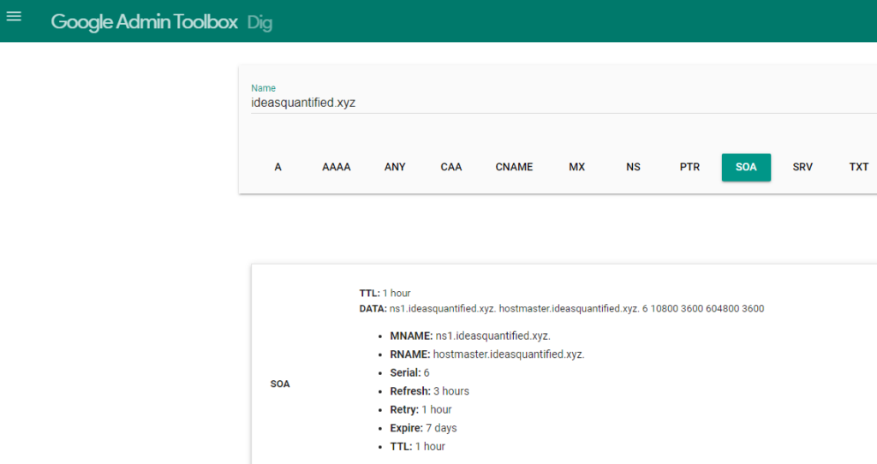The width and height of the screenshot is (877, 464).
Task: Click the 'Expire: 7 days' entry
Action: (423, 428)
